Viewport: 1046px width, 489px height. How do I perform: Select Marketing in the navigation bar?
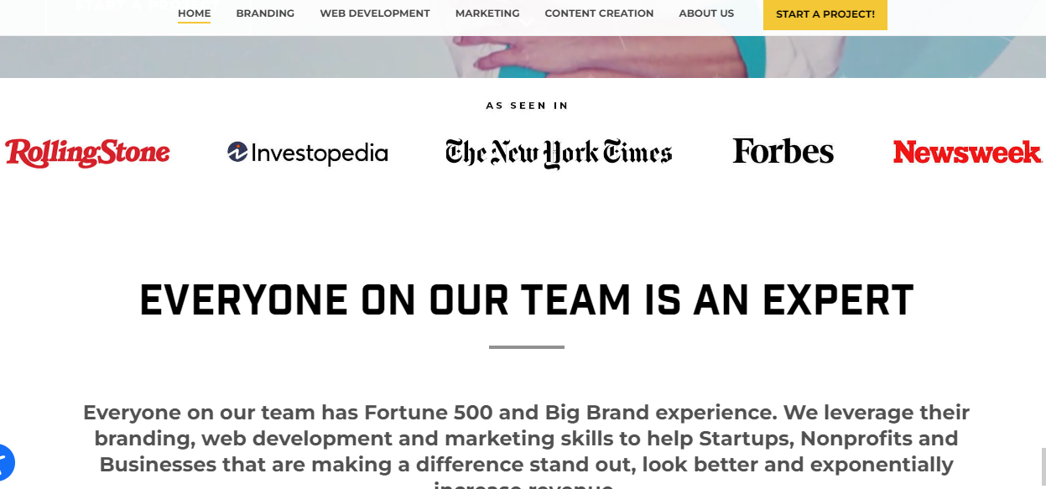[487, 13]
